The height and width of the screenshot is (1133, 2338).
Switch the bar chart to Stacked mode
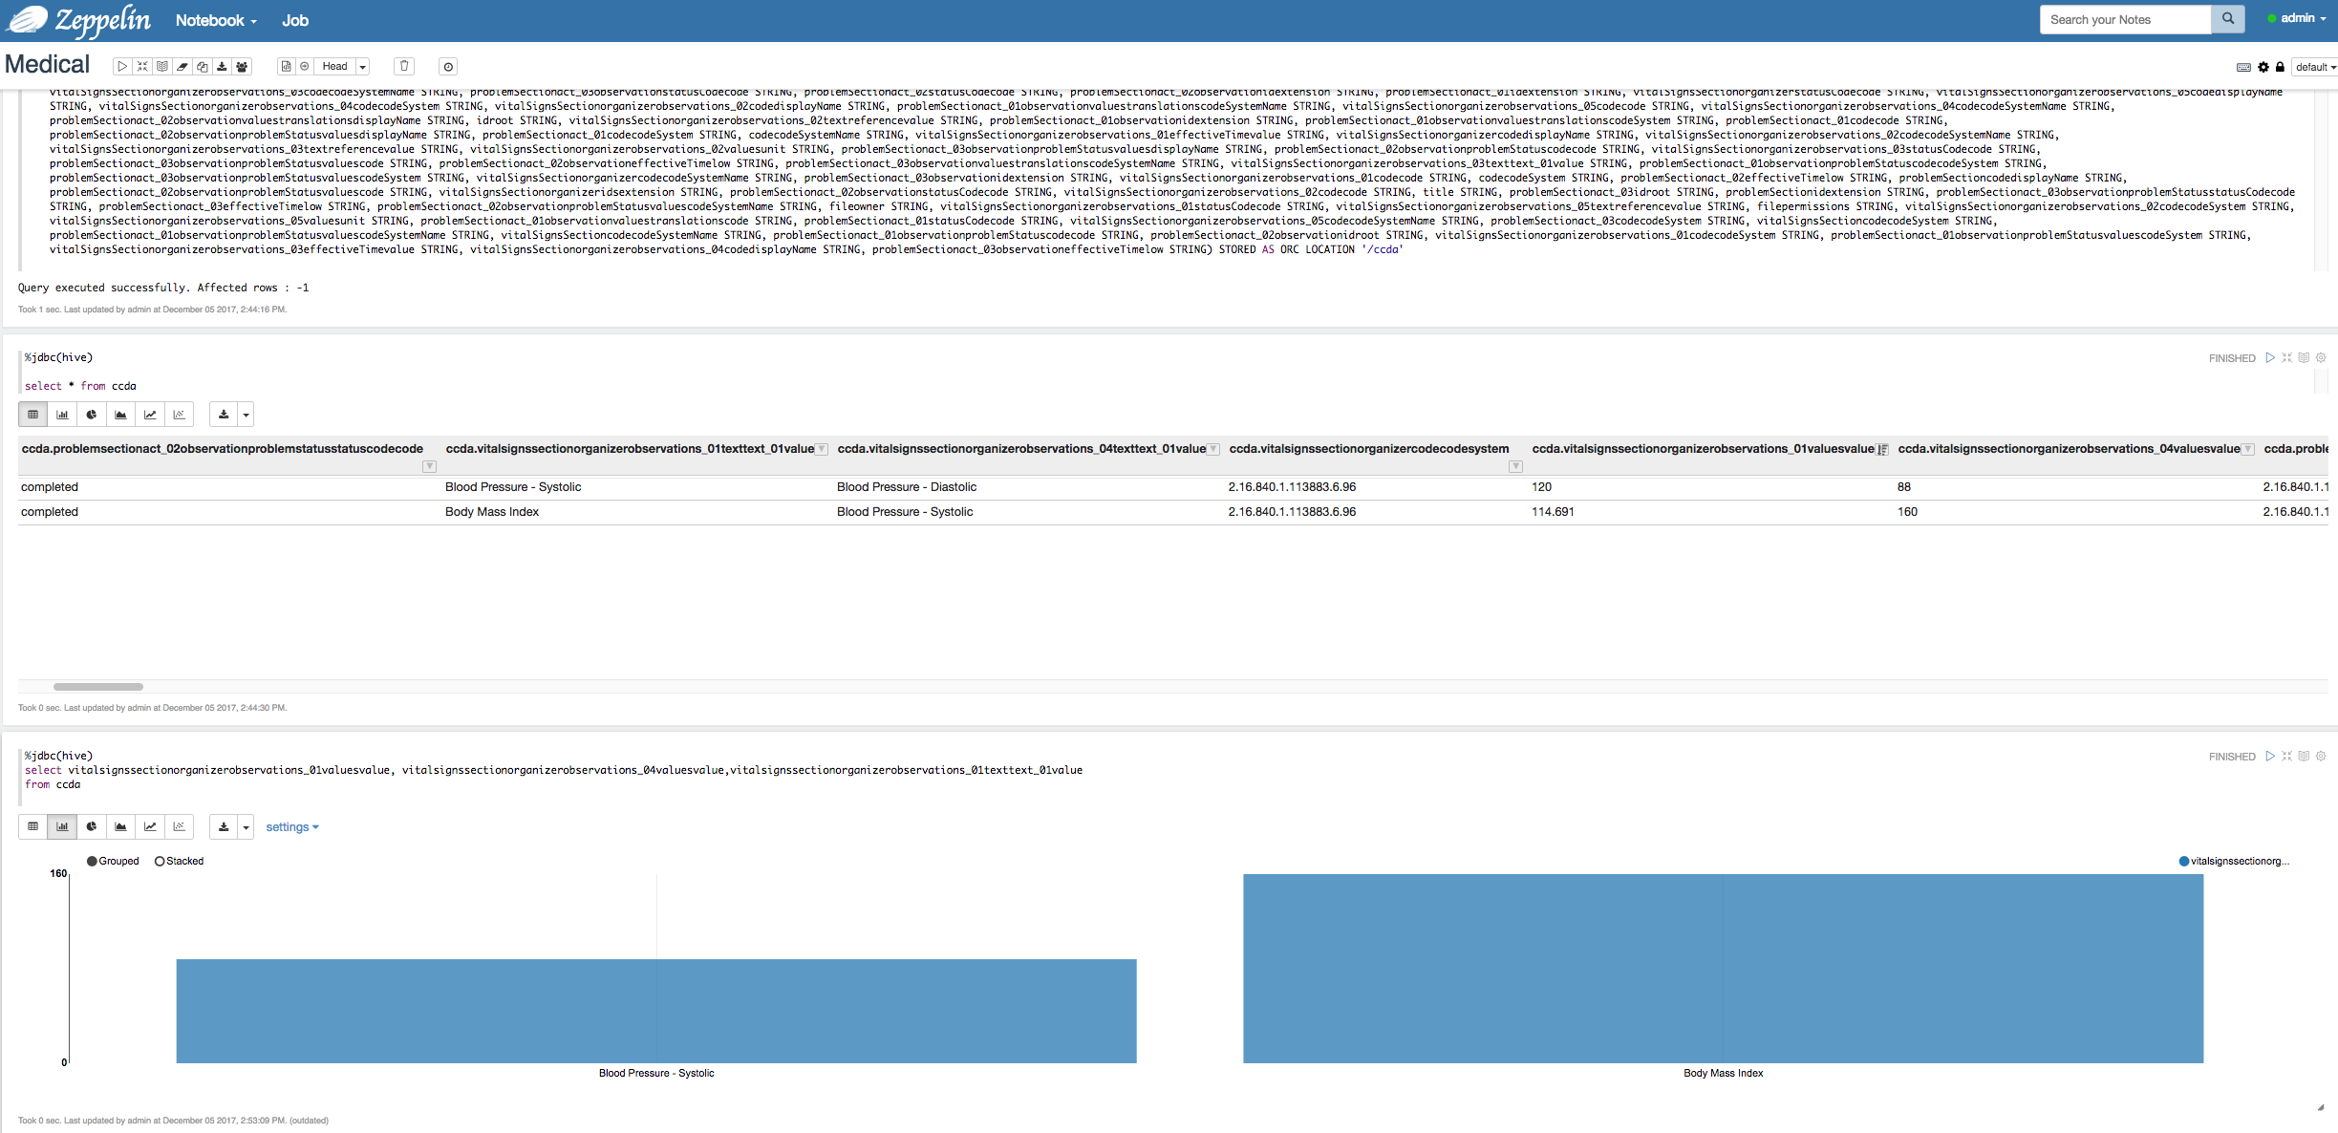159,861
